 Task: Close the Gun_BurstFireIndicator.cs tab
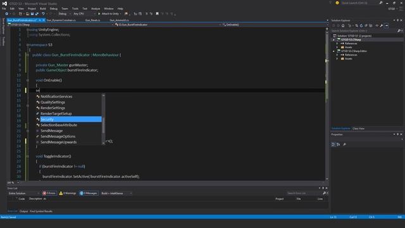[44, 20]
